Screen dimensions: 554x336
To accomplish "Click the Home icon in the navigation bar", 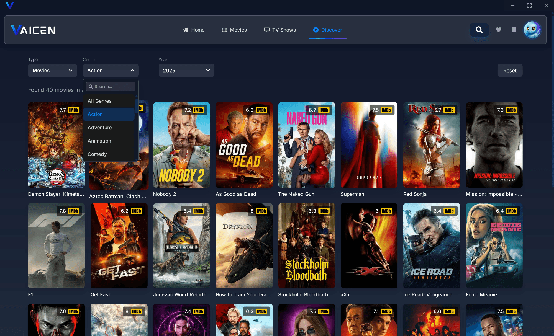I will coord(186,30).
